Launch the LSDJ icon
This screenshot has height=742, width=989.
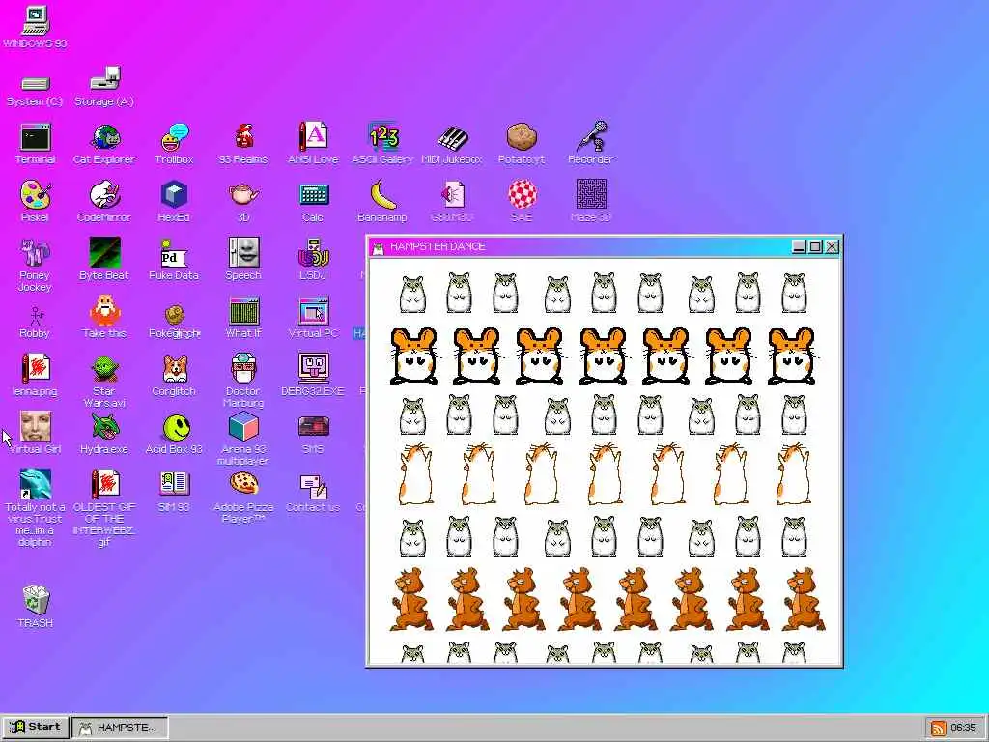coord(314,253)
